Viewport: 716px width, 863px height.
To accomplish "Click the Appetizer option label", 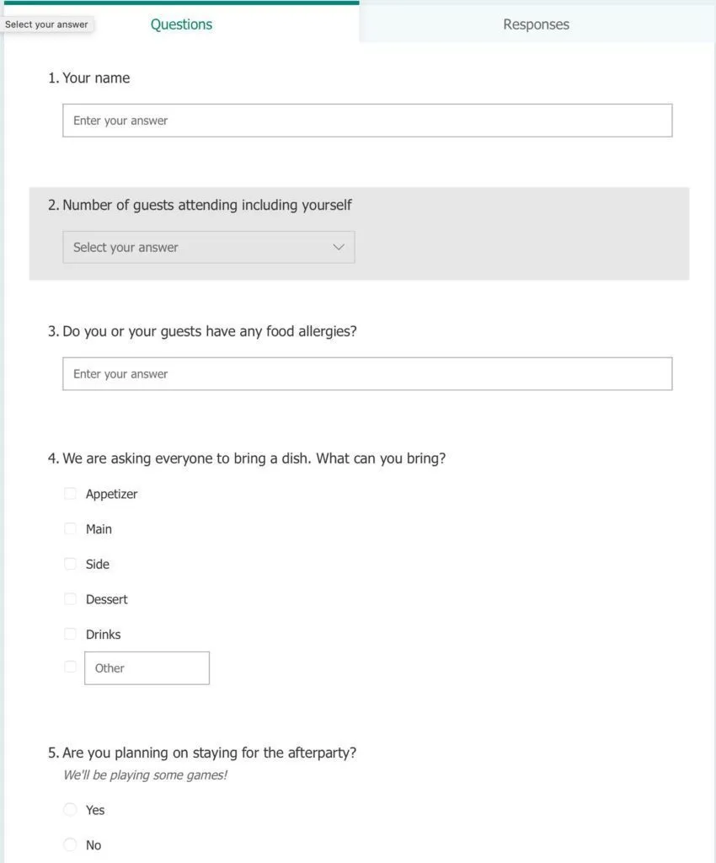I will coord(111,494).
